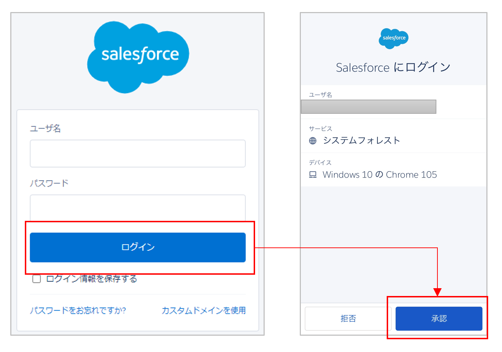The height and width of the screenshot is (352, 502).
Task: Focus the パスワード input field
Action: coord(138,208)
